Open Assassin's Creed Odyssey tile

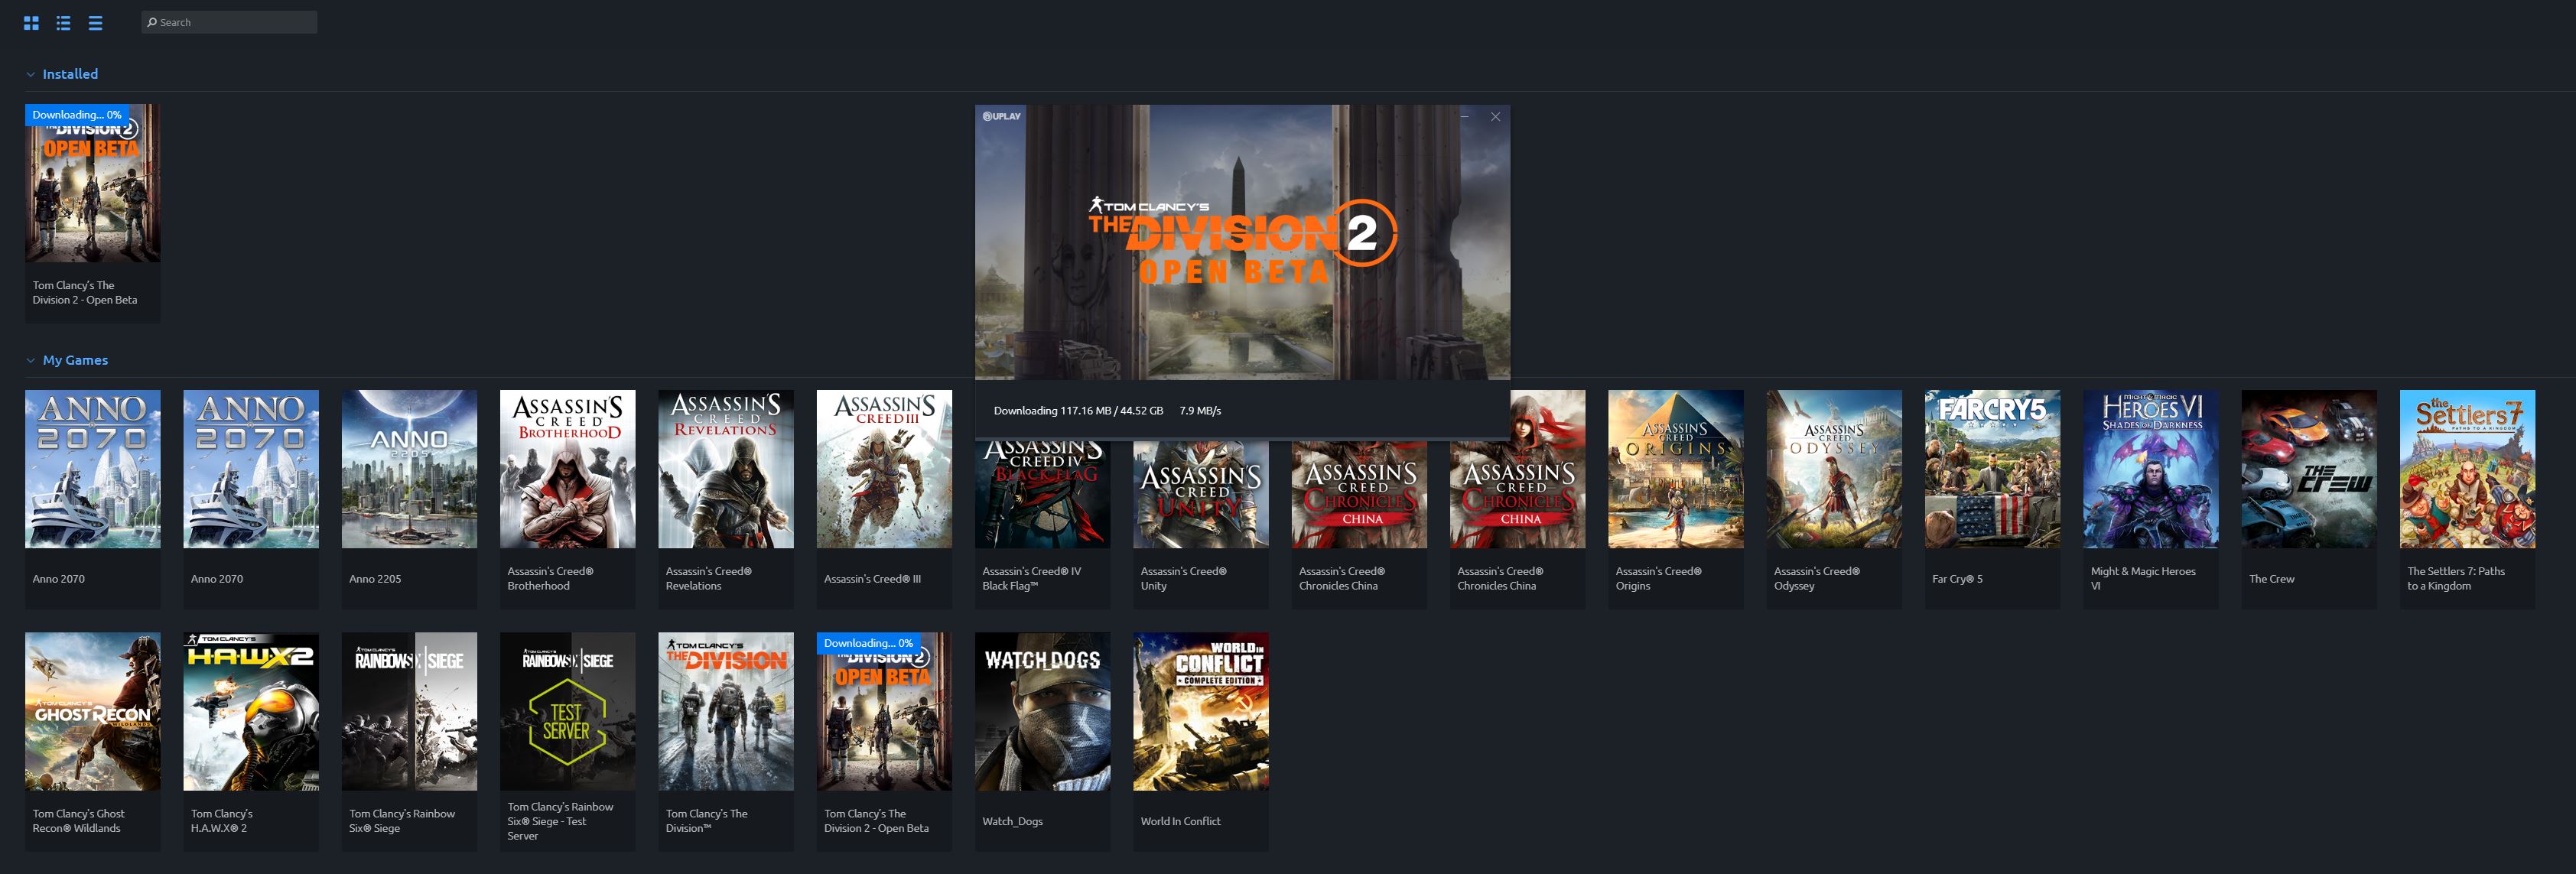[x=1833, y=469]
